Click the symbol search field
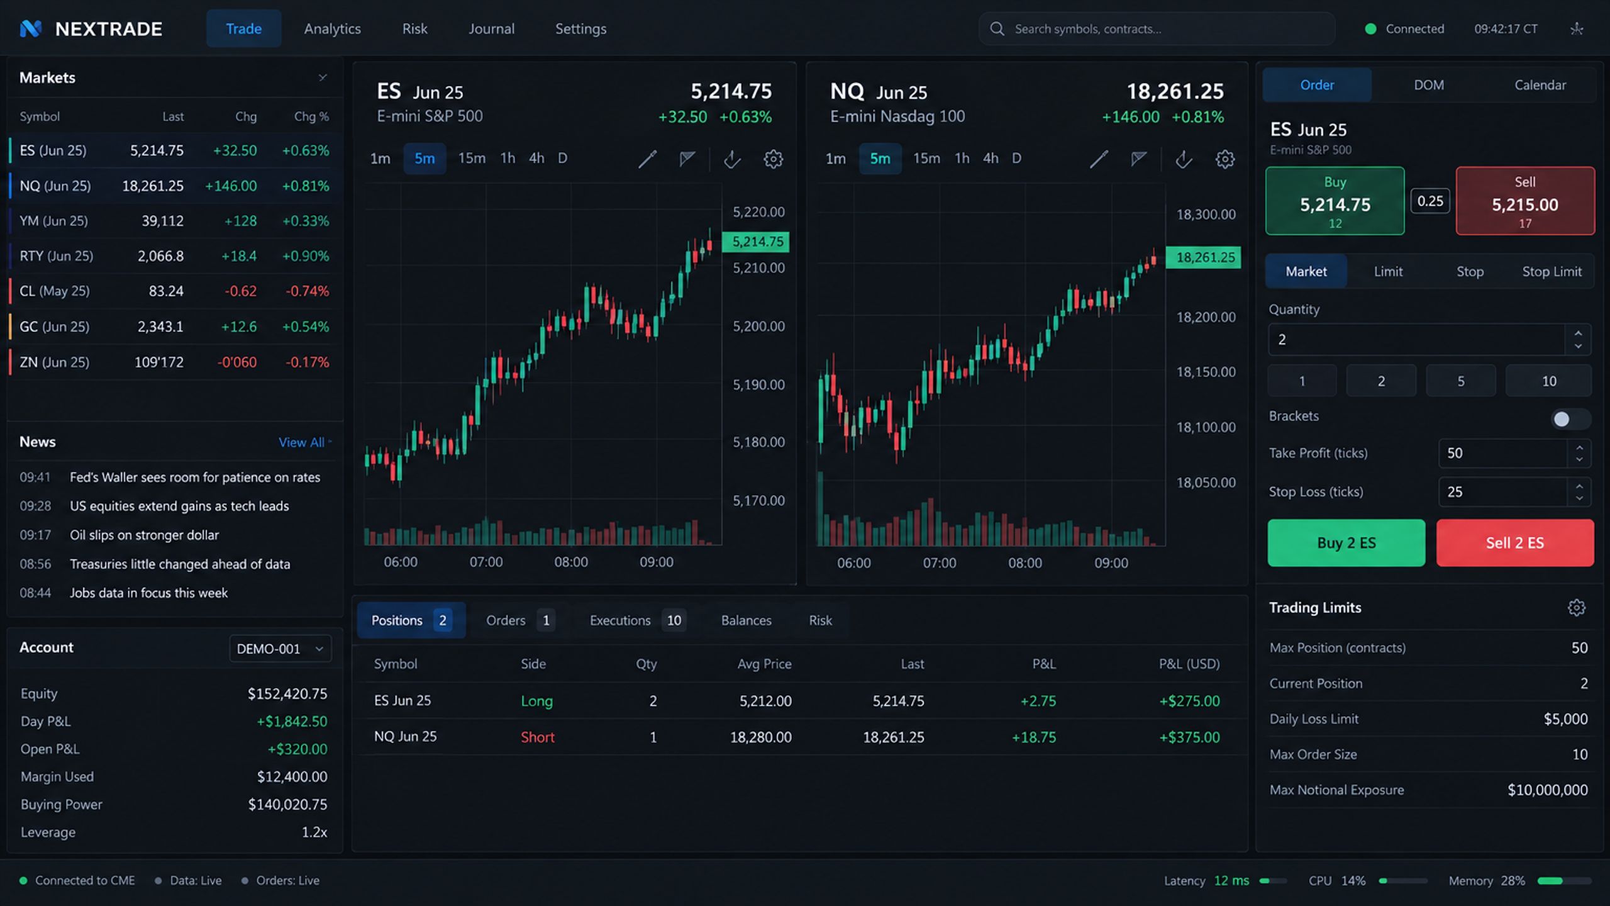Image resolution: width=1610 pixels, height=906 pixels. point(1156,29)
